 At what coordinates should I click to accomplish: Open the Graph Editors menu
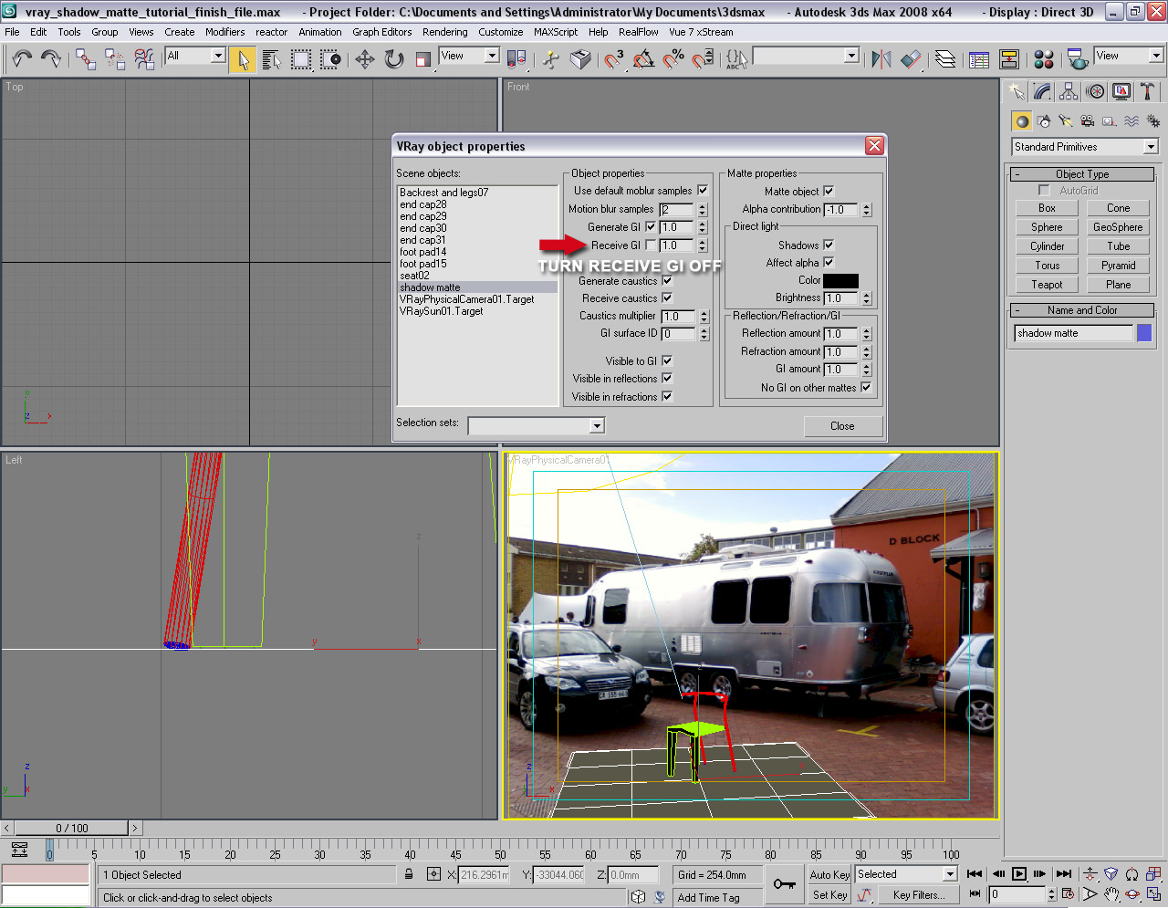(382, 32)
